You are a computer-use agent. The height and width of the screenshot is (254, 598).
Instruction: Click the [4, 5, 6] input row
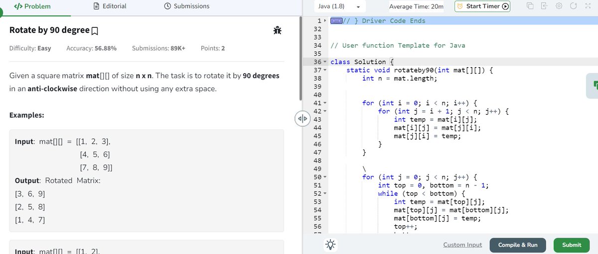pos(95,154)
